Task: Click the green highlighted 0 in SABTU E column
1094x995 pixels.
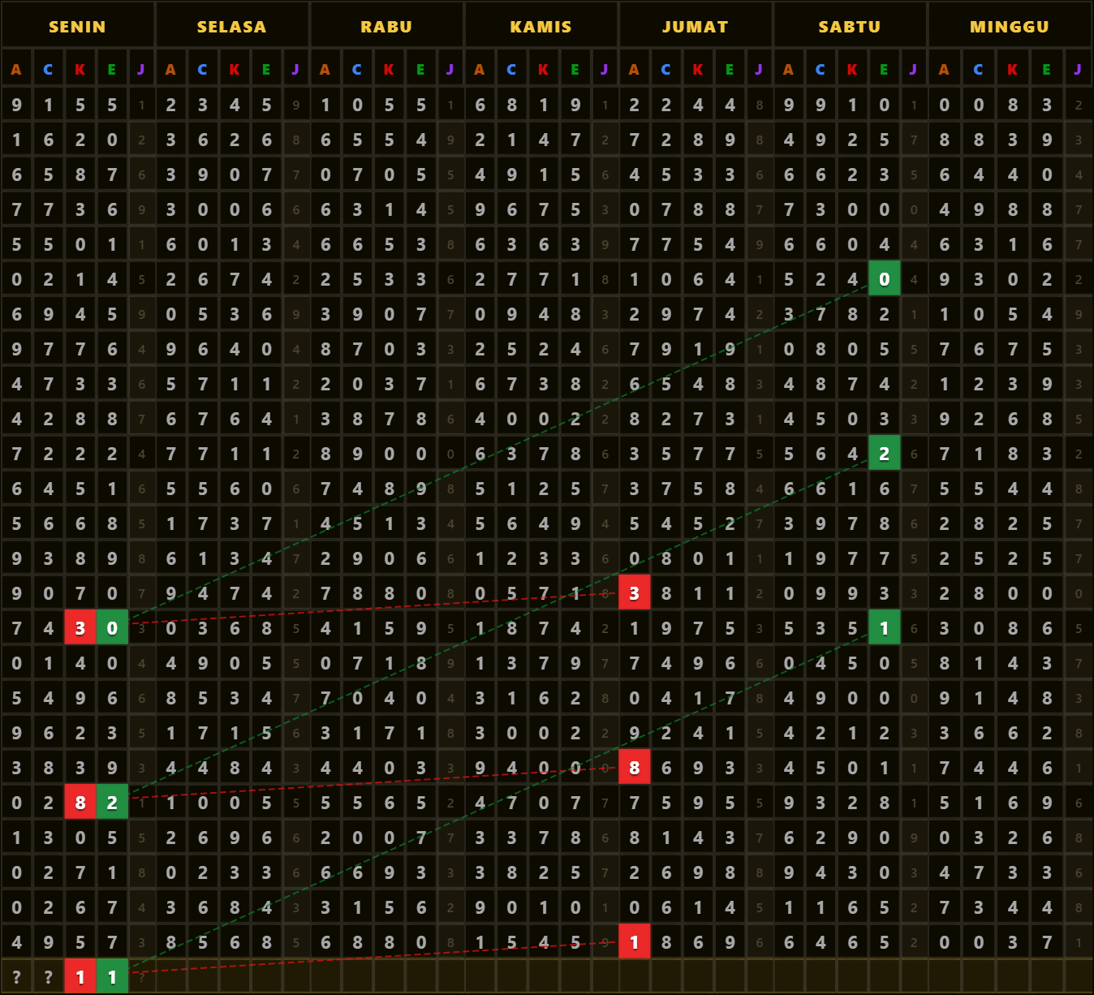Action: (x=884, y=278)
